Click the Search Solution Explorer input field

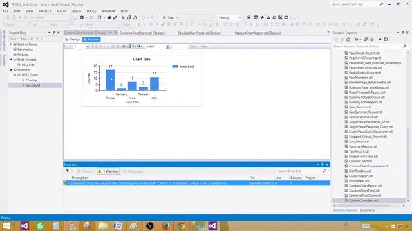[368, 46]
